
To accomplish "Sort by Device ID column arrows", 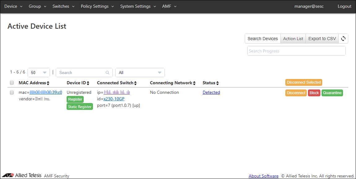I will tap(88, 83).
